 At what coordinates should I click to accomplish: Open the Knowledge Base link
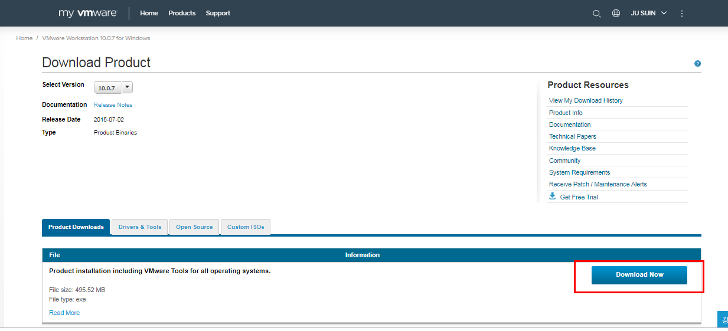pyautogui.click(x=572, y=148)
